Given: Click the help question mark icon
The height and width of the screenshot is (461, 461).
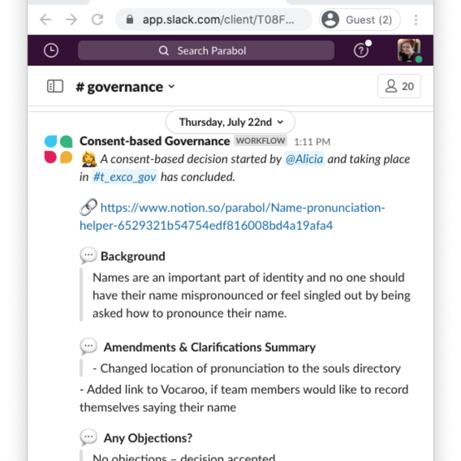Looking at the screenshot, I should pyautogui.click(x=361, y=51).
